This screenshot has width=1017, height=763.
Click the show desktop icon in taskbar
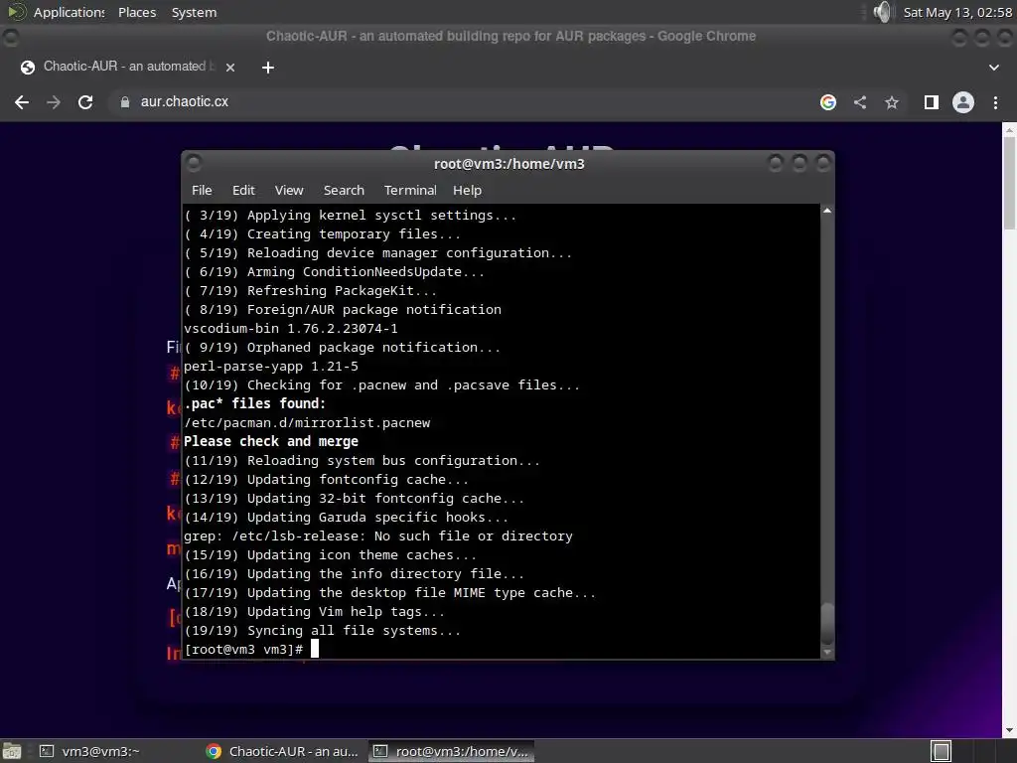point(12,751)
